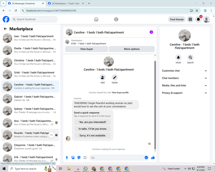
Task: Select the Messenger | Facebook tab
Action: click(26, 3)
